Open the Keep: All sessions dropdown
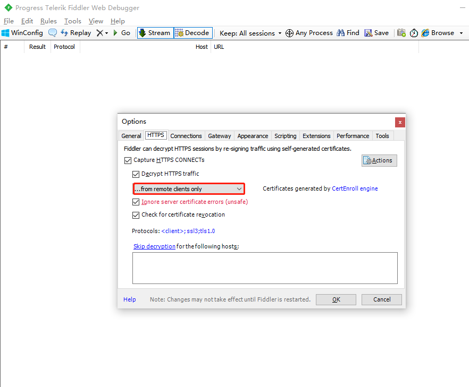The image size is (469, 387). point(250,33)
